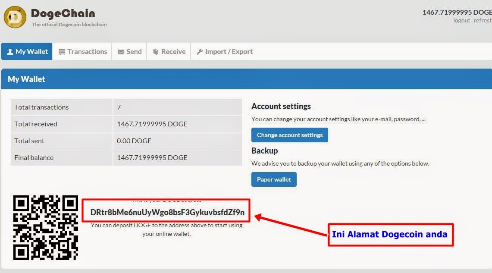Image resolution: width=492 pixels, height=273 pixels.
Task: Click the wallet QR code image
Action: (46, 228)
